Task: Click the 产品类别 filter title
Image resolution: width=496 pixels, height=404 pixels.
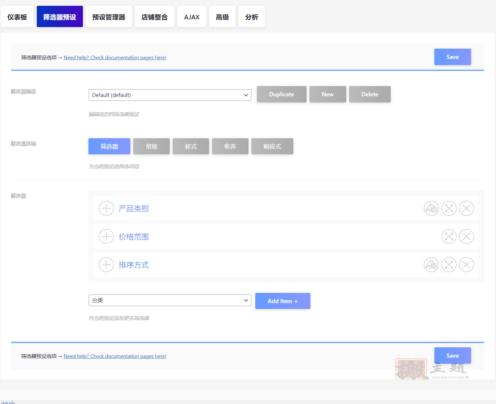Action: (x=134, y=208)
